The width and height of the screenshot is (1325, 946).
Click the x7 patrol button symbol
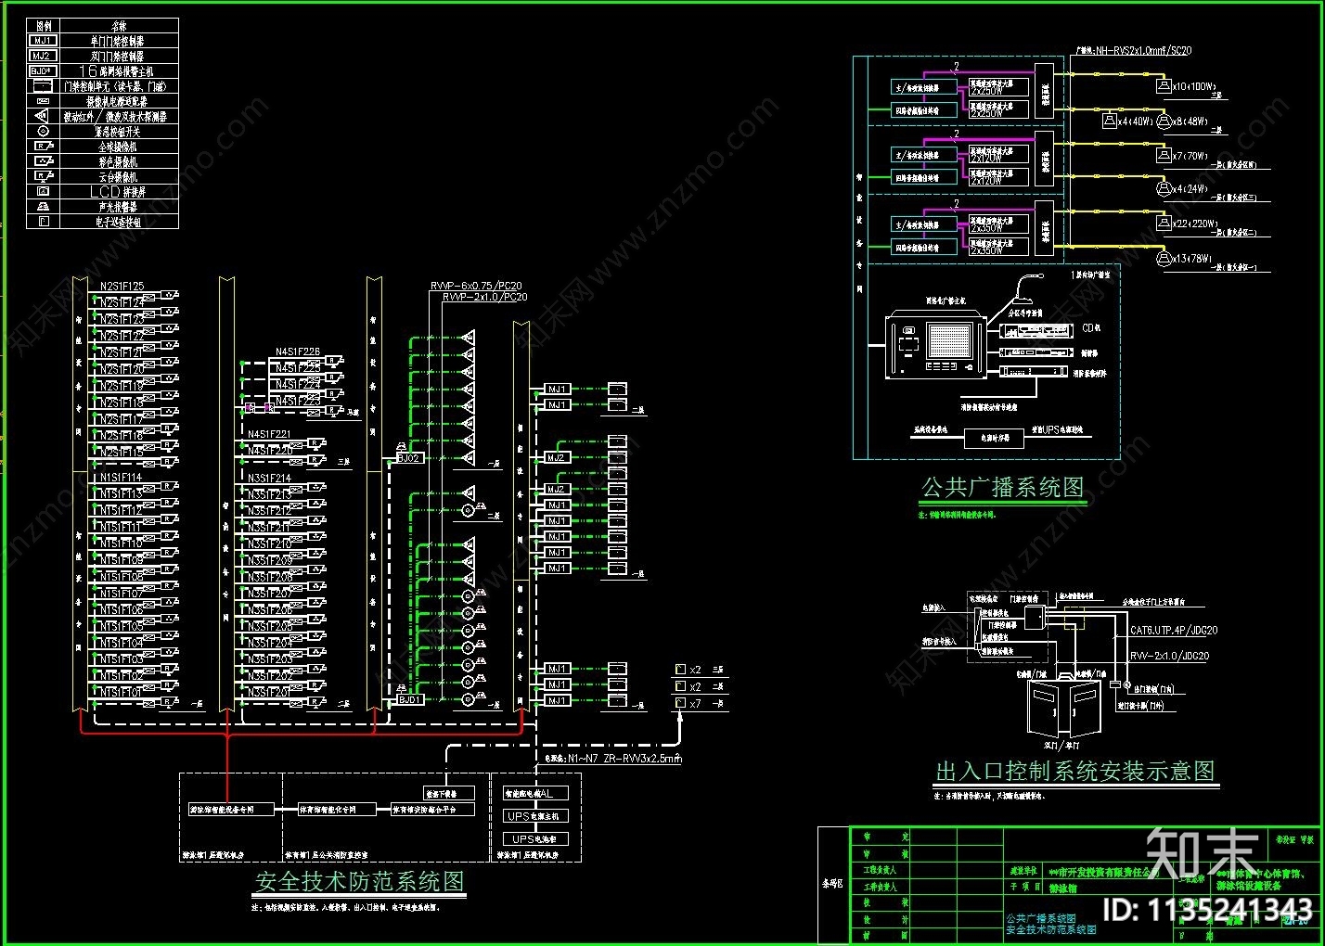pos(680,704)
